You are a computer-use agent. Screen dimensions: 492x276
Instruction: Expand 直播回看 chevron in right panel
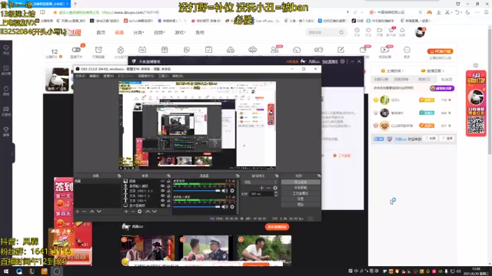click(x=444, y=71)
